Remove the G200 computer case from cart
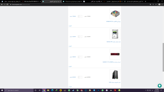This screenshot has height=92, width=164. pyautogui.click(x=69, y=87)
